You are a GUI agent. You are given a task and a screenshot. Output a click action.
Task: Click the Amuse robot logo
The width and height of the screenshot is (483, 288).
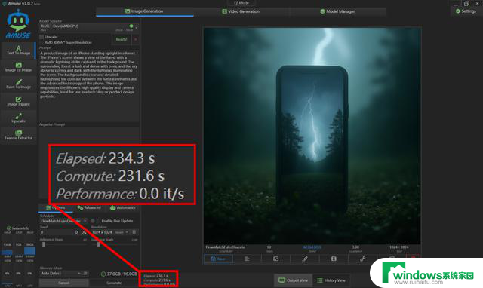pyautogui.click(x=18, y=24)
